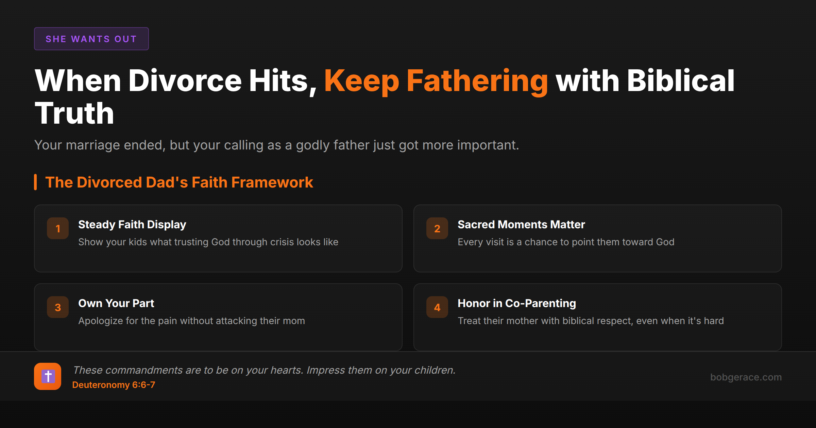Image resolution: width=816 pixels, height=428 pixels.
Task: Click the text Show your kids what trusting God looks like
Action: coord(208,242)
